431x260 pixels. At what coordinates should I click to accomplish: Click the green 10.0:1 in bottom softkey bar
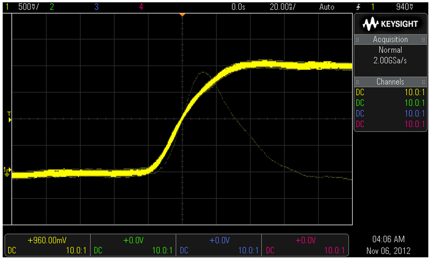tap(162, 250)
